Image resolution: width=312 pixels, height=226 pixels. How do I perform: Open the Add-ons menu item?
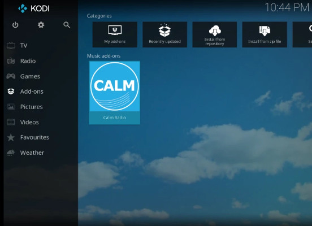32,92
